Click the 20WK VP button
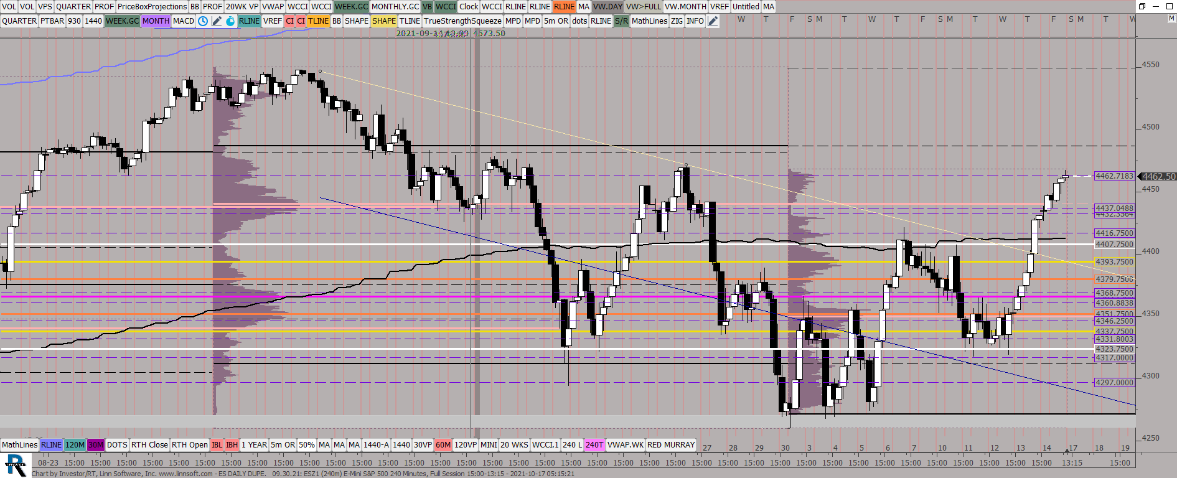The image size is (1177, 478). pos(241,7)
